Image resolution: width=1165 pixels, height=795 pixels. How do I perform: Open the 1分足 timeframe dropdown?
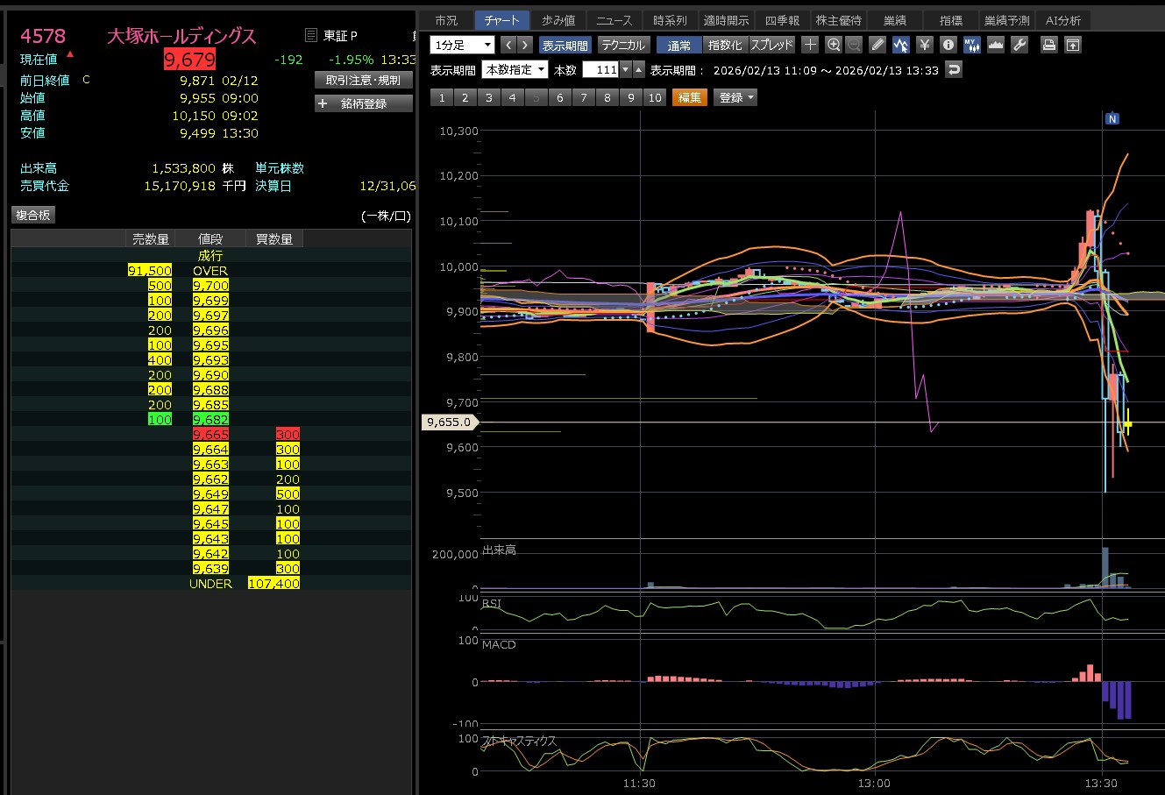[462, 45]
